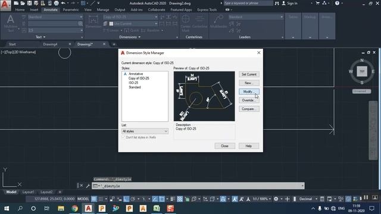Screen dimensions: 381x214
Task: Click the annotation objects visibility icon
Action: pyautogui.click(x=235, y=199)
